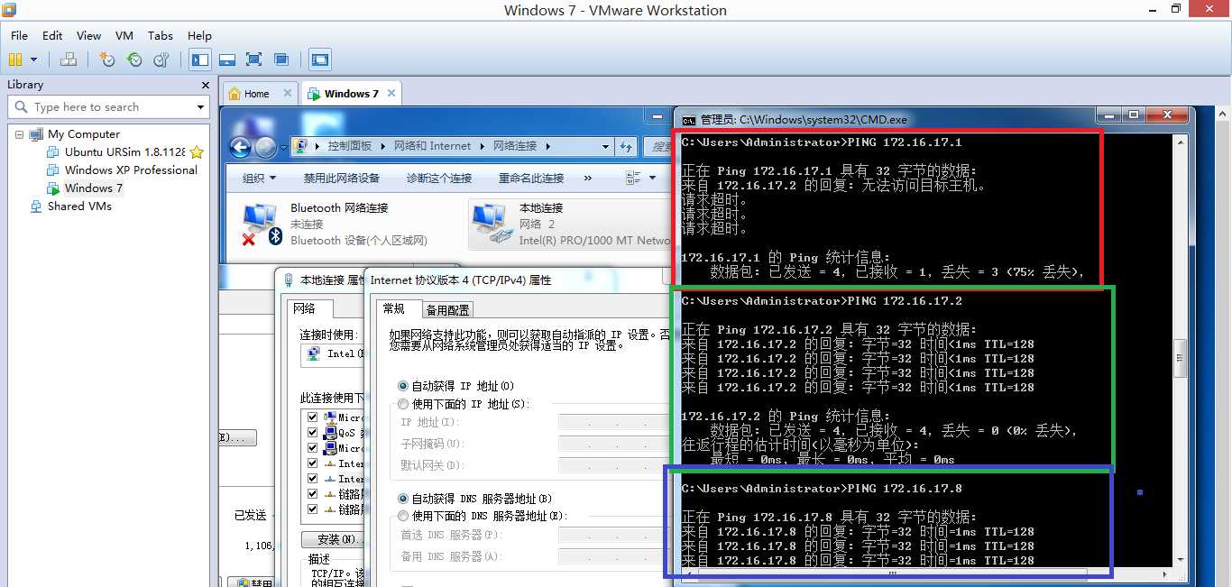Click the yellow Suspend VM pause icon

[14, 60]
